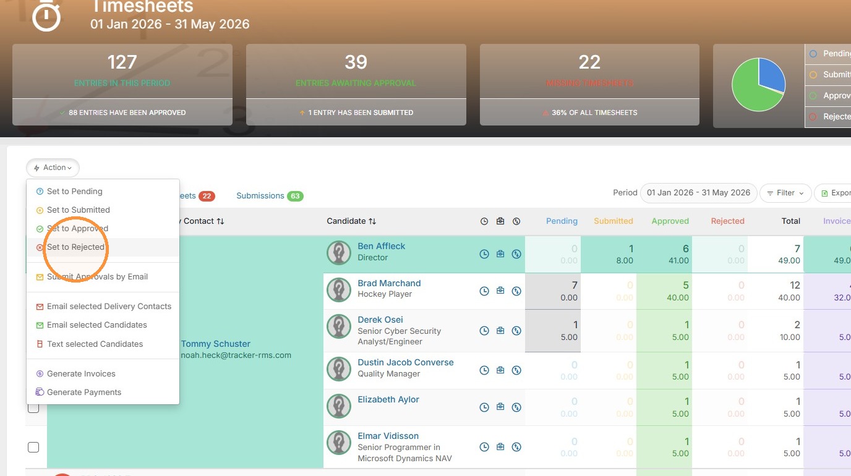Open Ben Affleck's clock timesheet icon
851x476 pixels.
pyautogui.click(x=484, y=254)
